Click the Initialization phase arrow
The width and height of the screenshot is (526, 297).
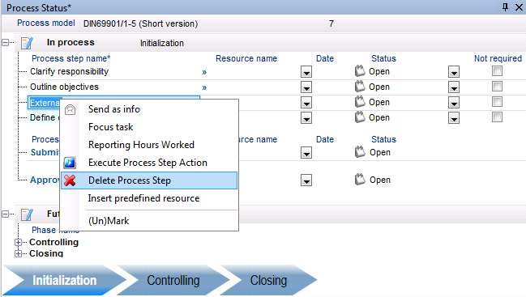pyautogui.click(x=64, y=280)
